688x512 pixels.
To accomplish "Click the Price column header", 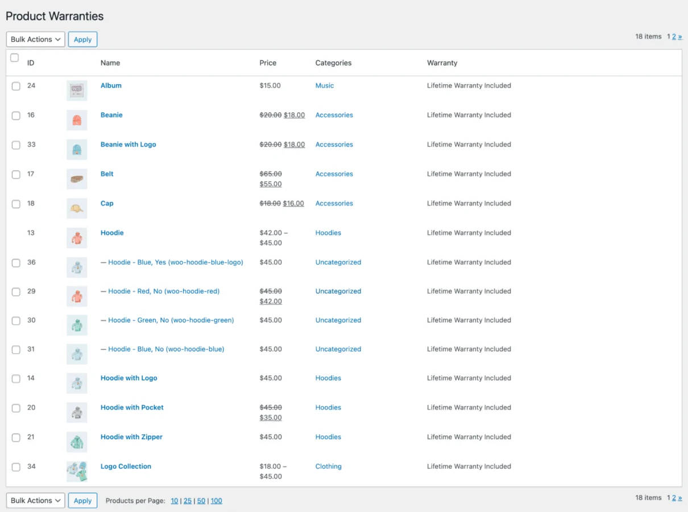I will (268, 63).
